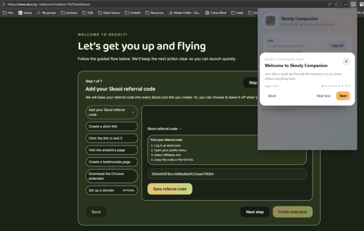Open the Colour Blind bookmark

[216, 13]
